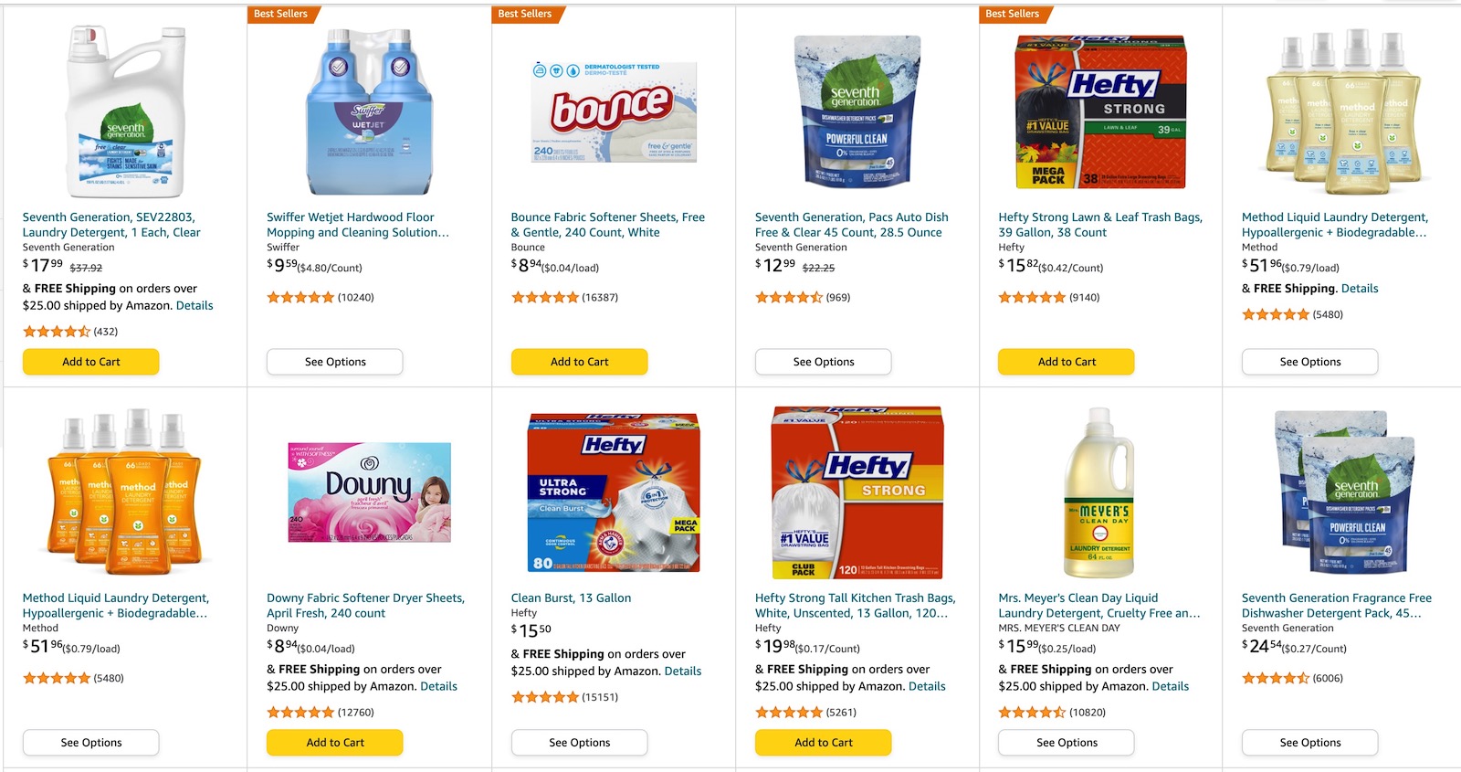
Task: Add Bounce Fabric Softener Sheets to cart
Action: tap(579, 362)
